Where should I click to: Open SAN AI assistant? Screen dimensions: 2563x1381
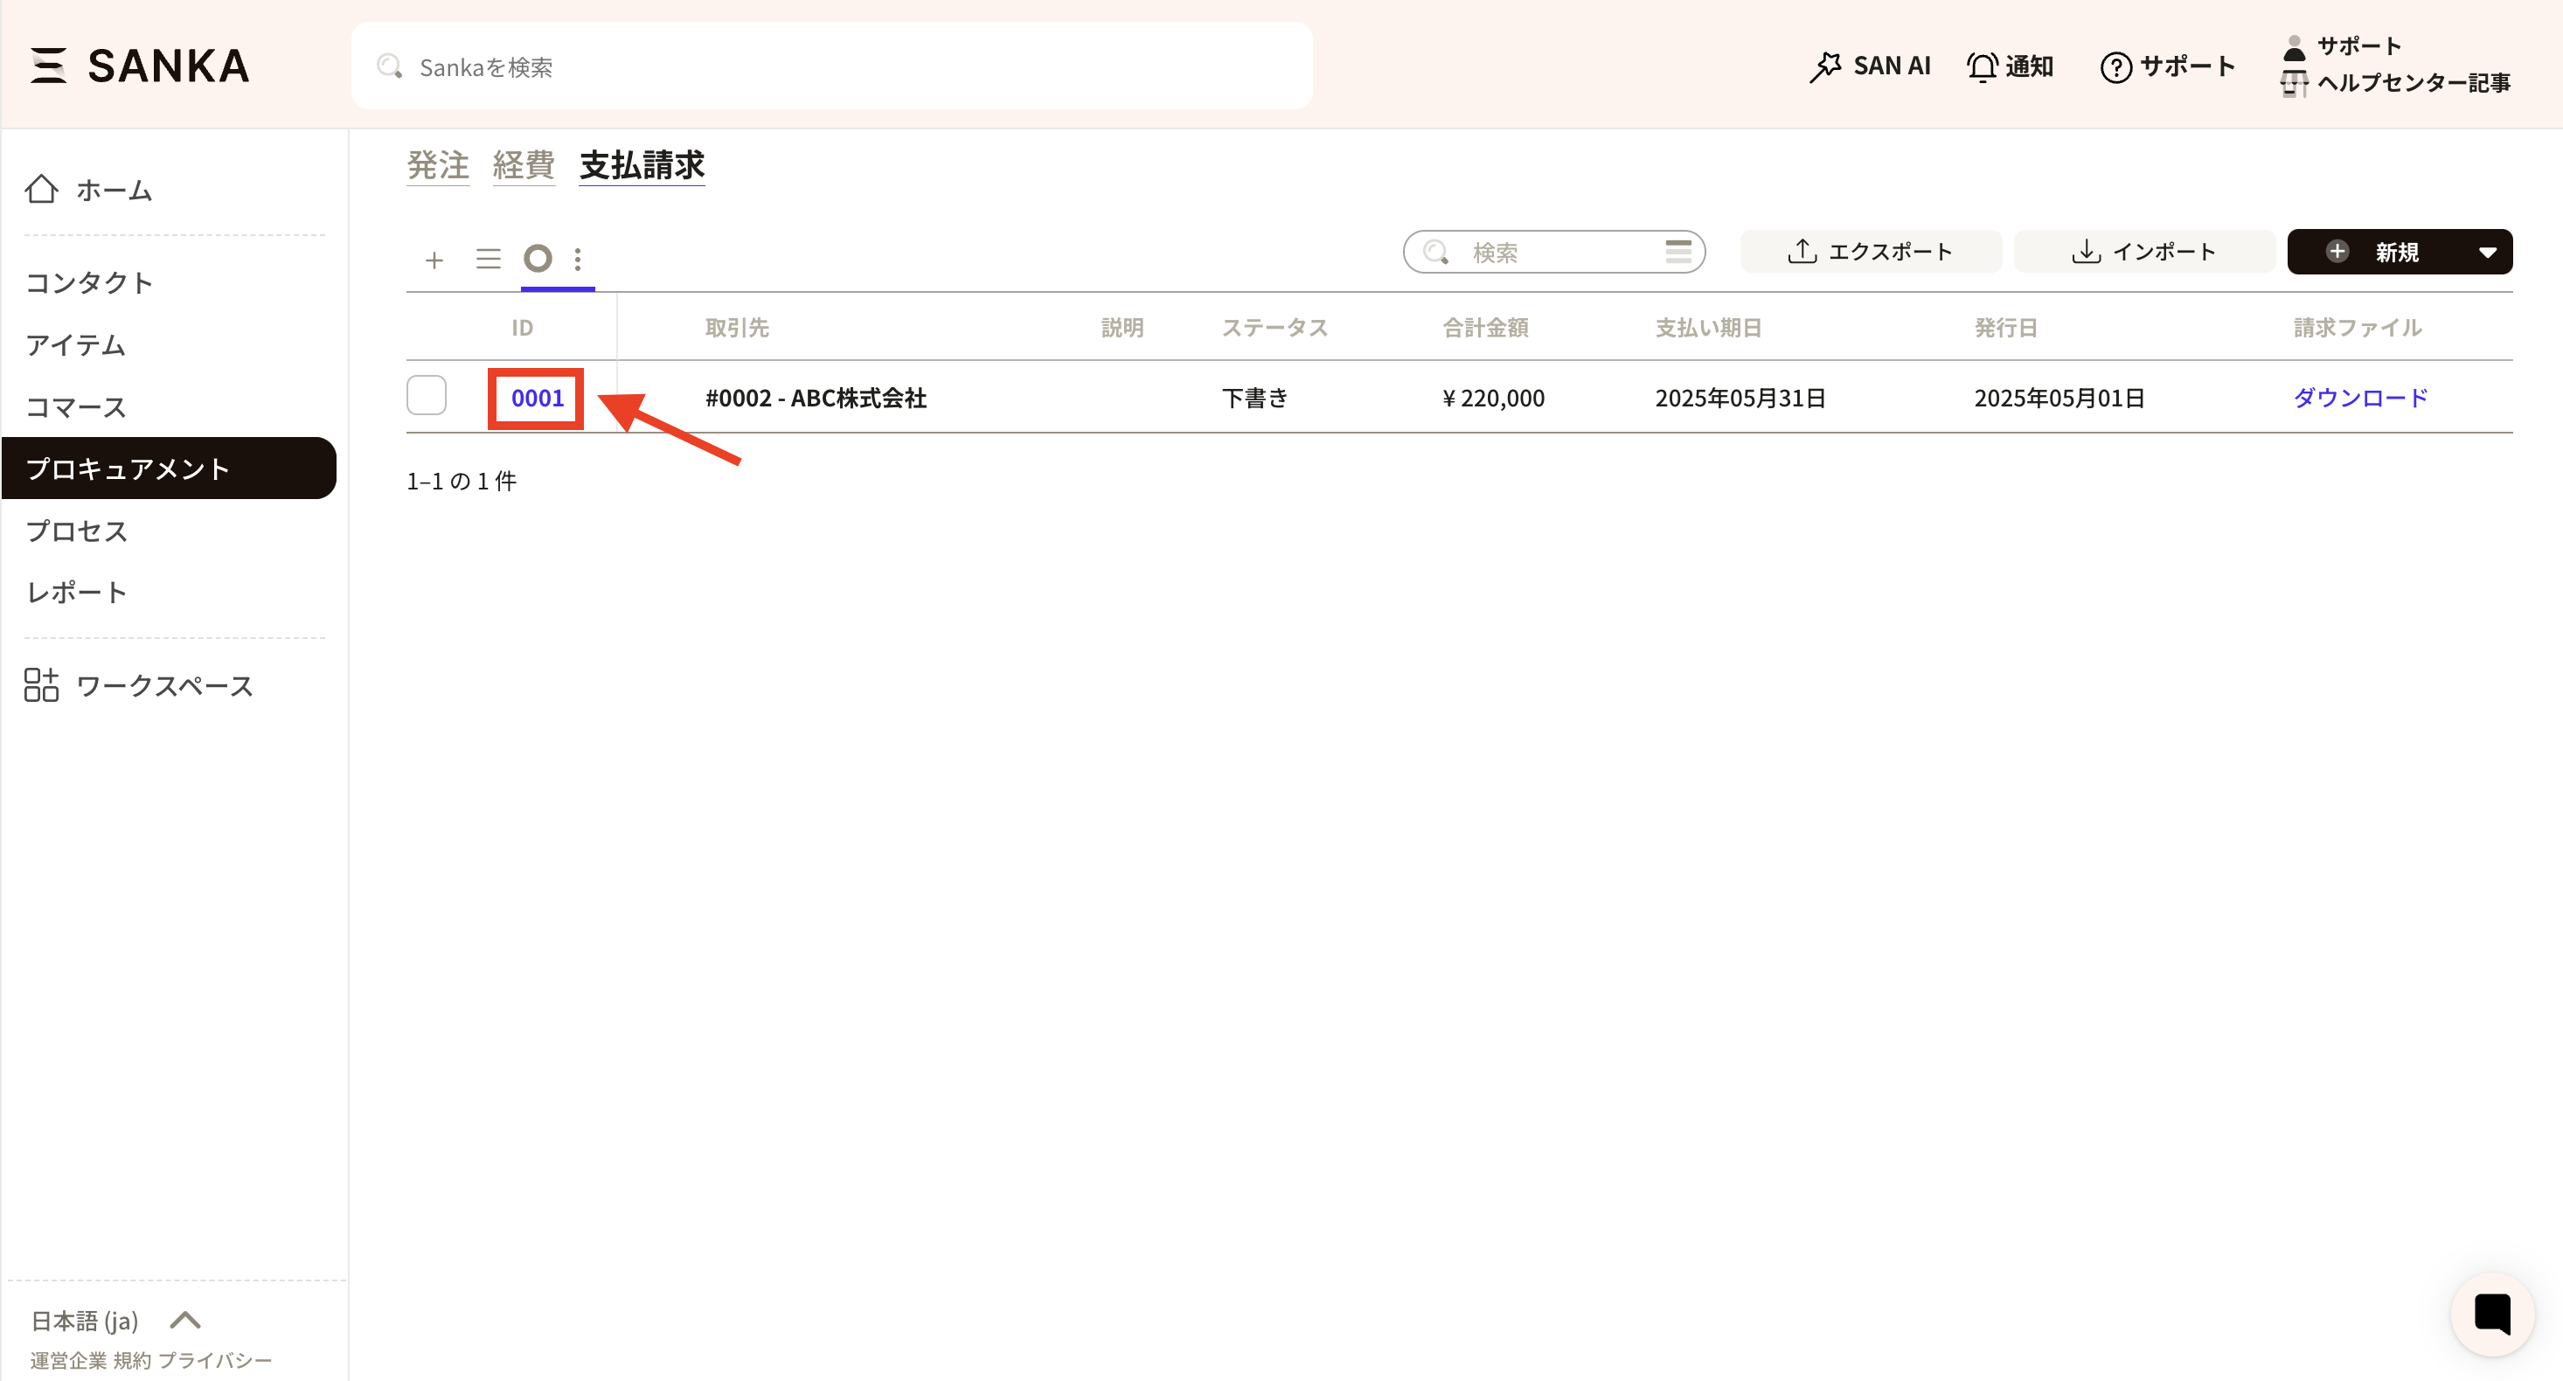click(x=1870, y=66)
